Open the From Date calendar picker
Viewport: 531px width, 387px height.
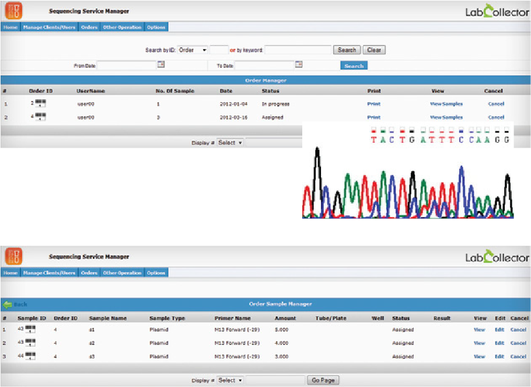161,64
